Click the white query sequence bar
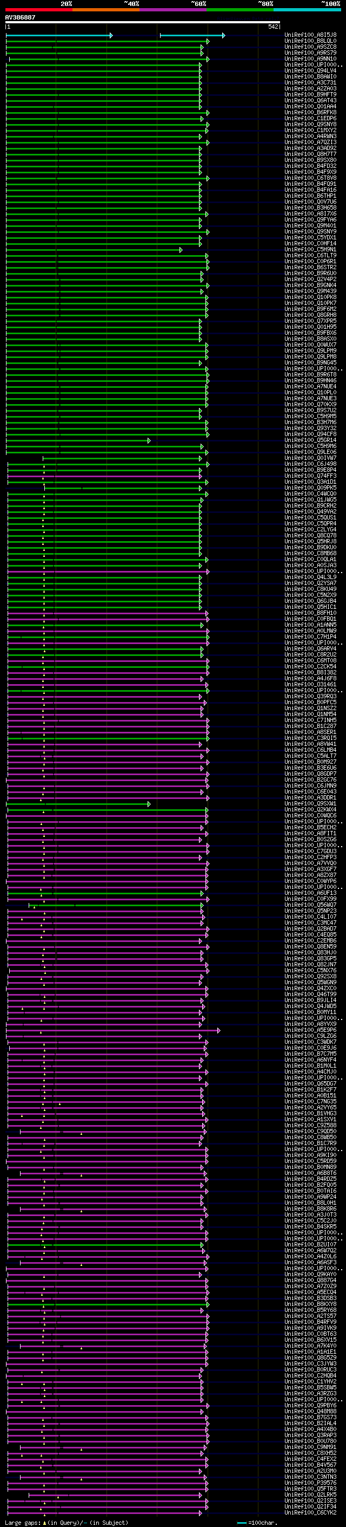This screenshot has width=346, height=1527. (x=143, y=23)
